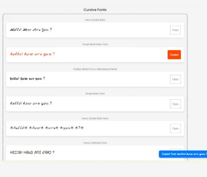Image resolution: width=207 pixels, height=177 pixels.
Task: Click the "Fancy Script Italic" label
Action: [x=95, y=20]
